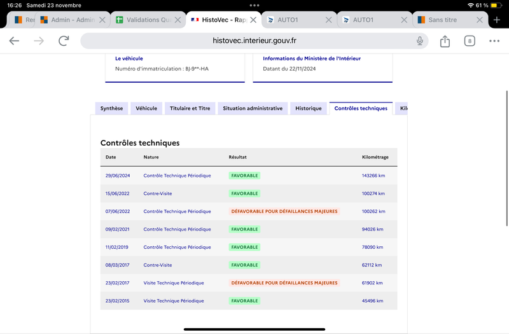Open the Véhicule tab
The height and width of the screenshot is (334, 509).
[x=146, y=108]
